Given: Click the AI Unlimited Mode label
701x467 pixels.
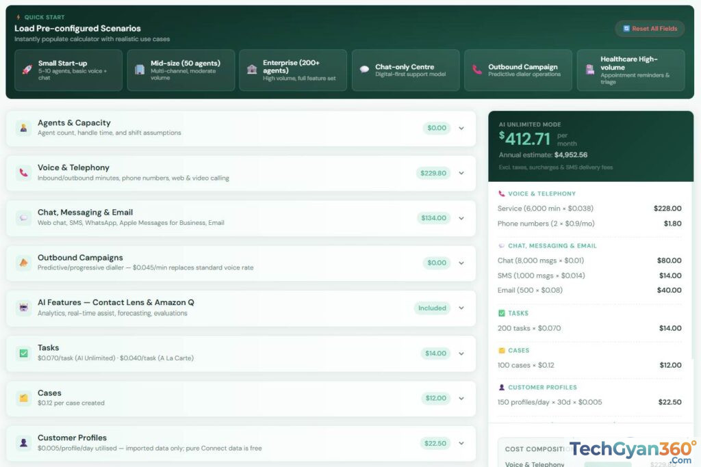Looking at the screenshot, I should click(530, 124).
